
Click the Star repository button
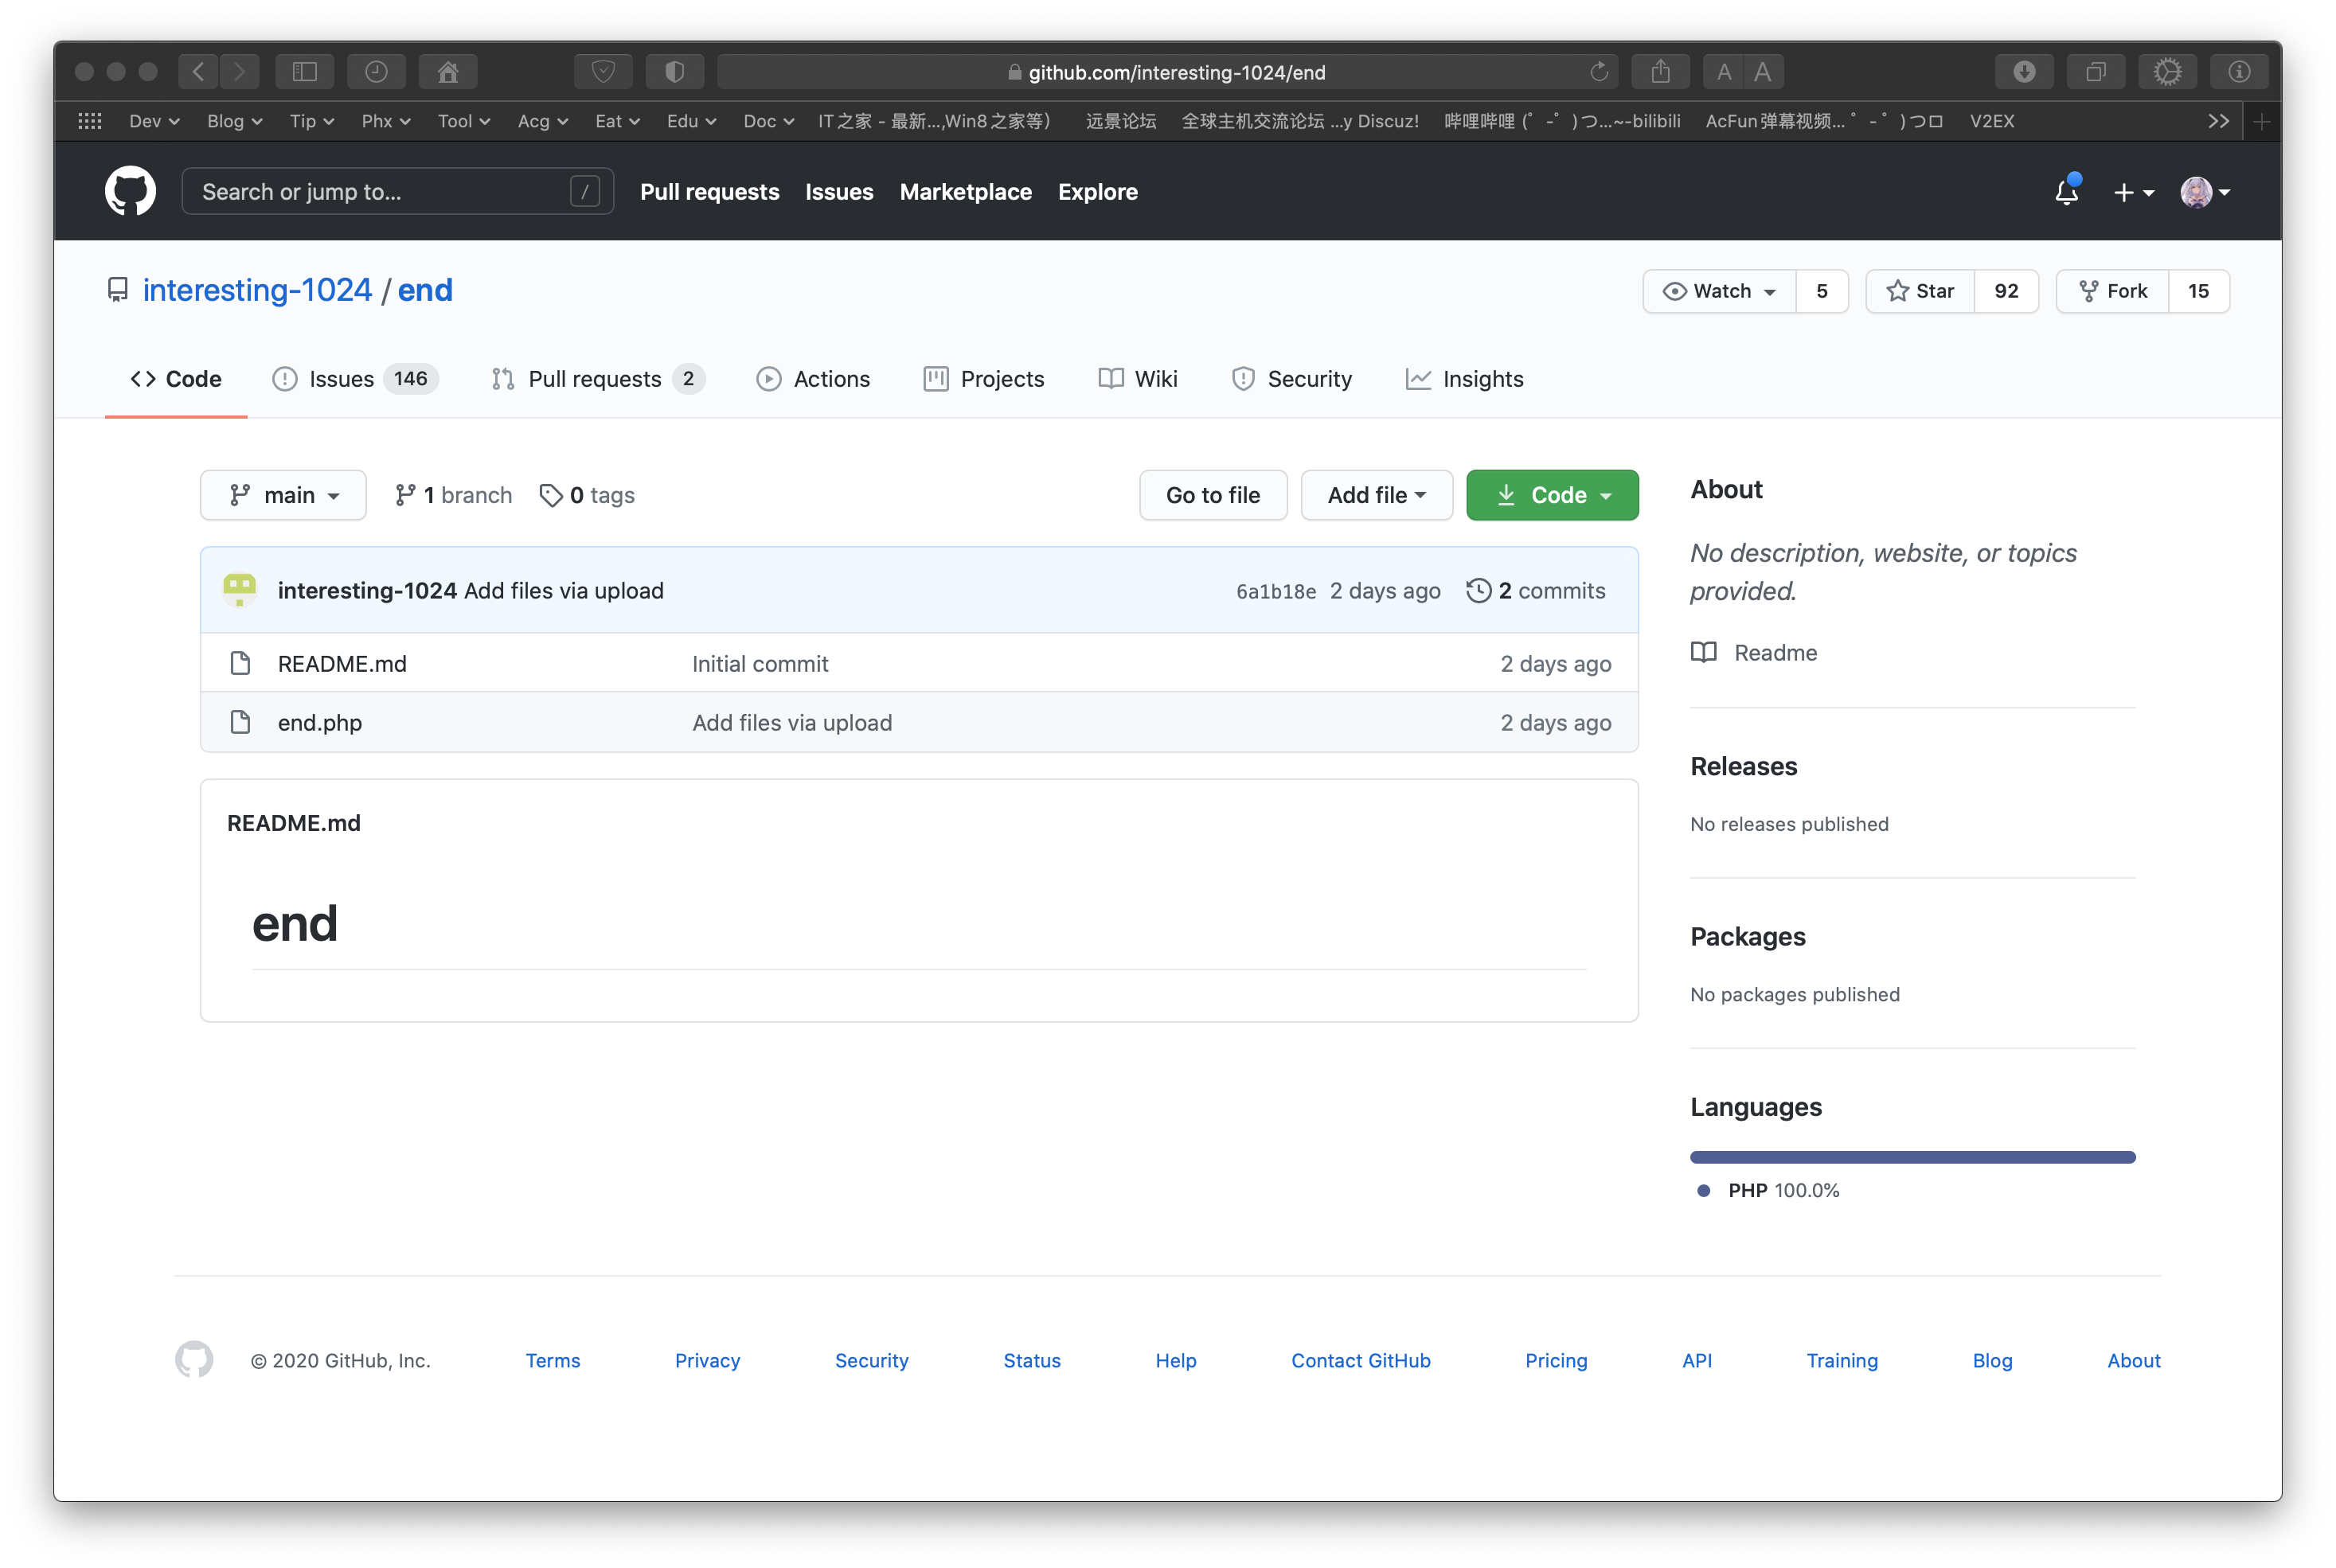[x=1920, y=291]
